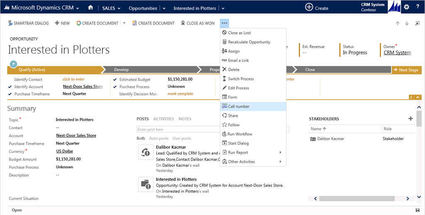Click the process flag icon above Qualify
This screenshot has width=425, height=215.
coord(14,64)
